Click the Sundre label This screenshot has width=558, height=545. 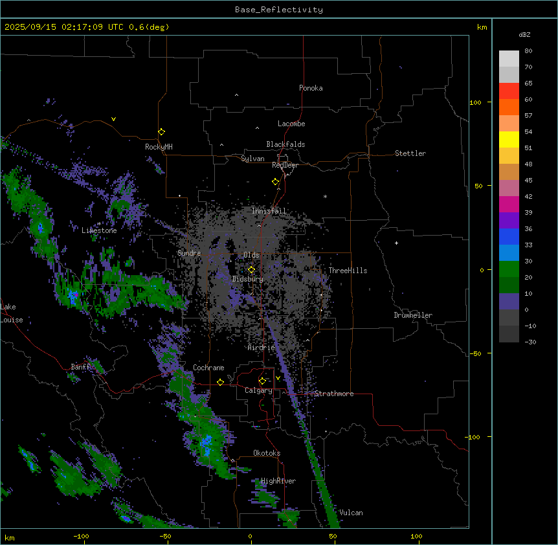[x=189, y=253]
